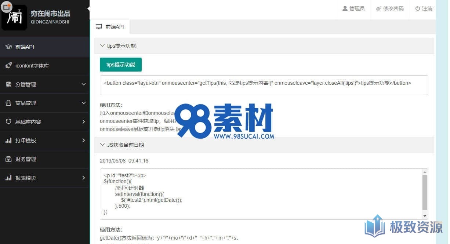Open the iconfont字体库 menu item
Image resolution: width=450 pixels, height=244 pixels.
click(45, 66)
